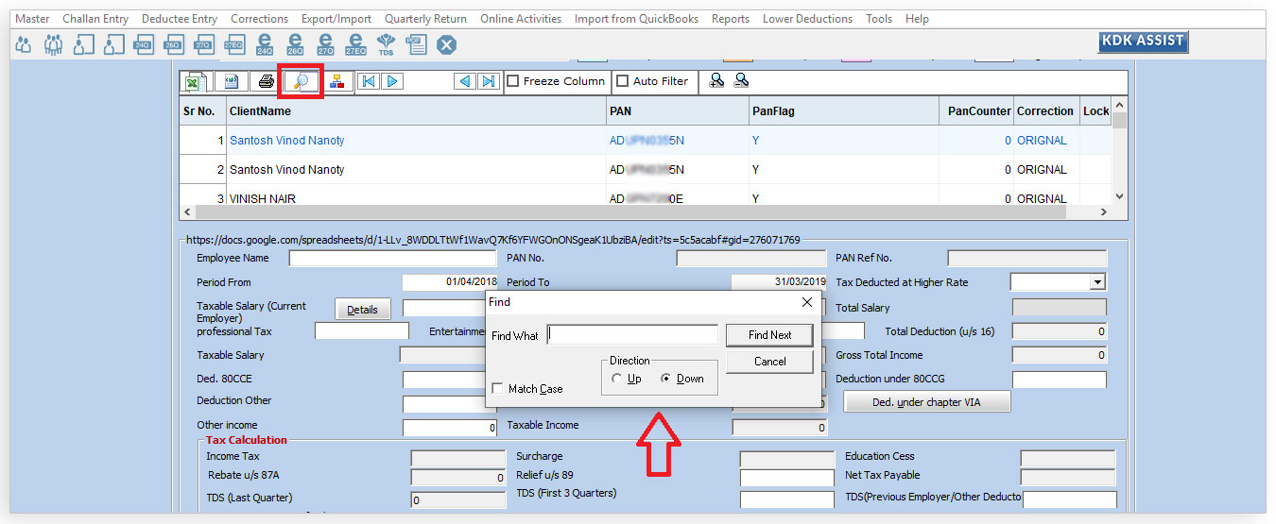Click the print preview icon in grid toolbar

(232, 81)
